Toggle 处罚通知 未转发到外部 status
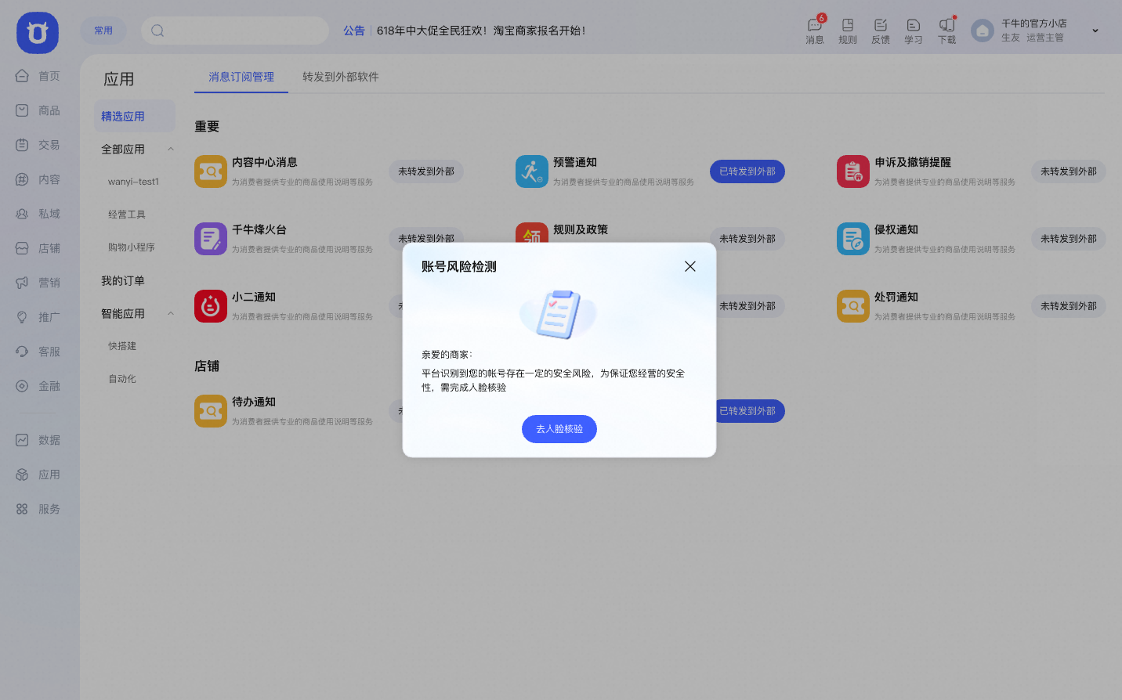 click(1069, 306)
